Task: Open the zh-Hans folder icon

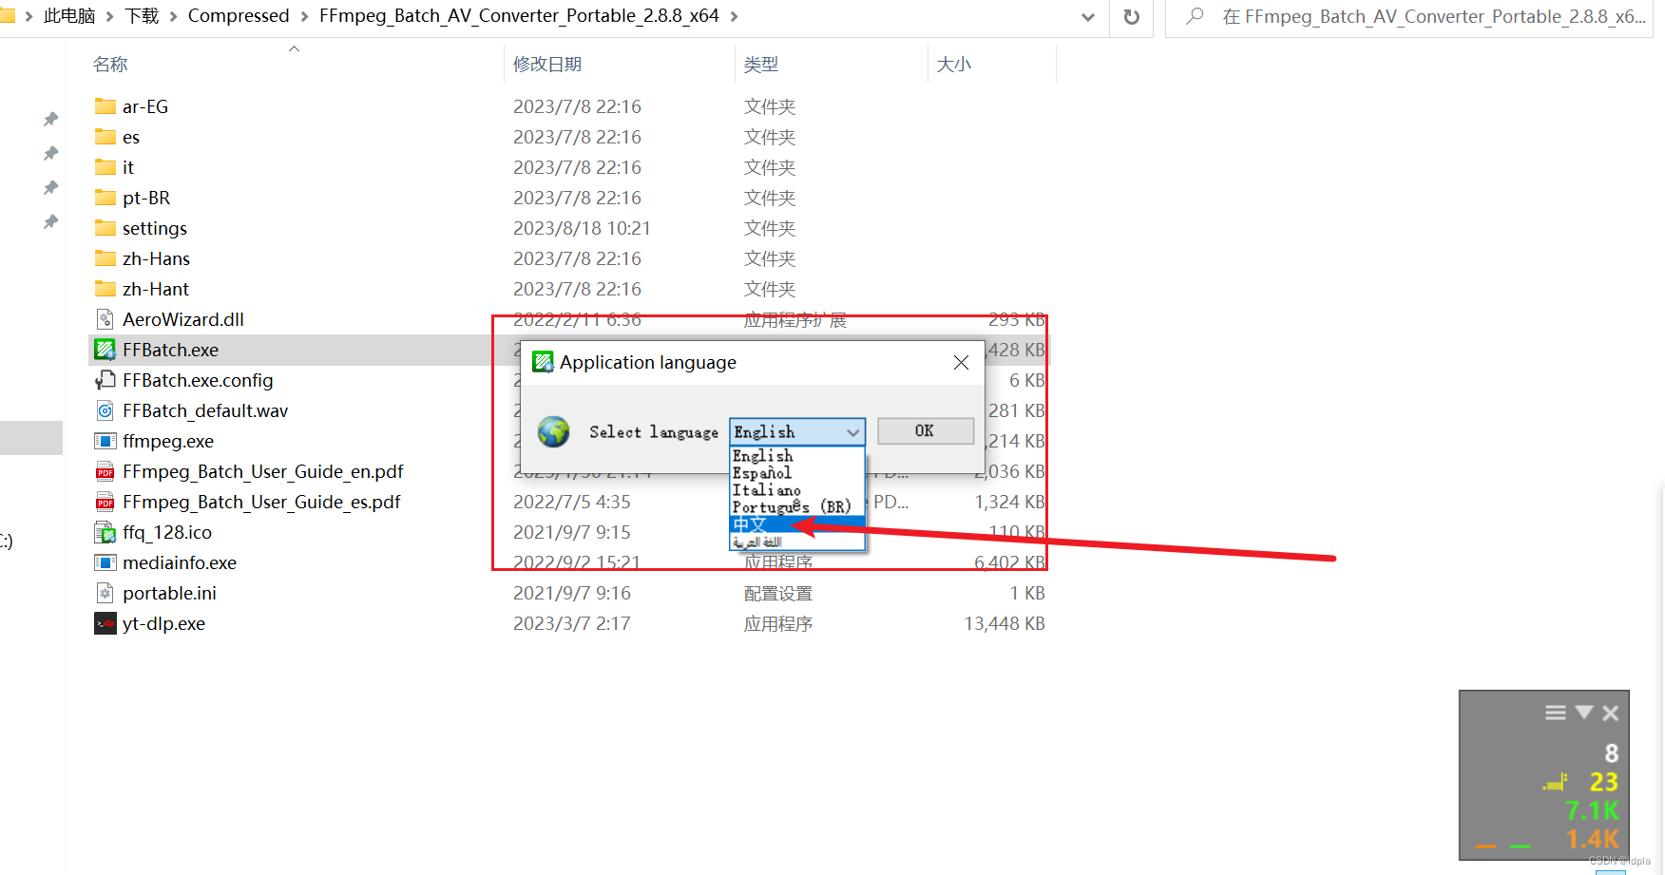Action: pos(105,257)
